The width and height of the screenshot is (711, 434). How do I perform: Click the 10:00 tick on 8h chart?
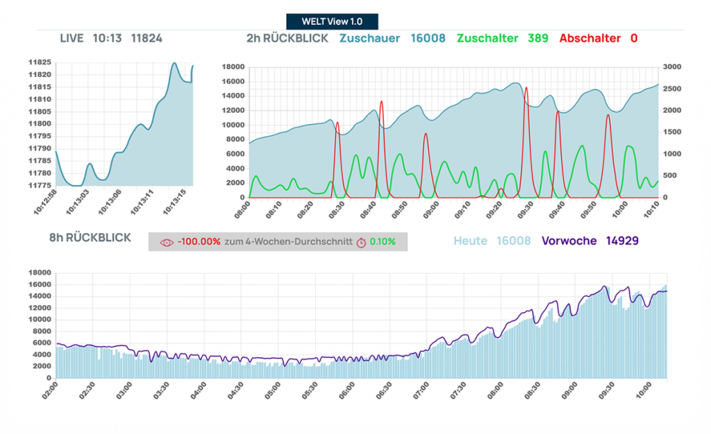(x=644, y=390)
